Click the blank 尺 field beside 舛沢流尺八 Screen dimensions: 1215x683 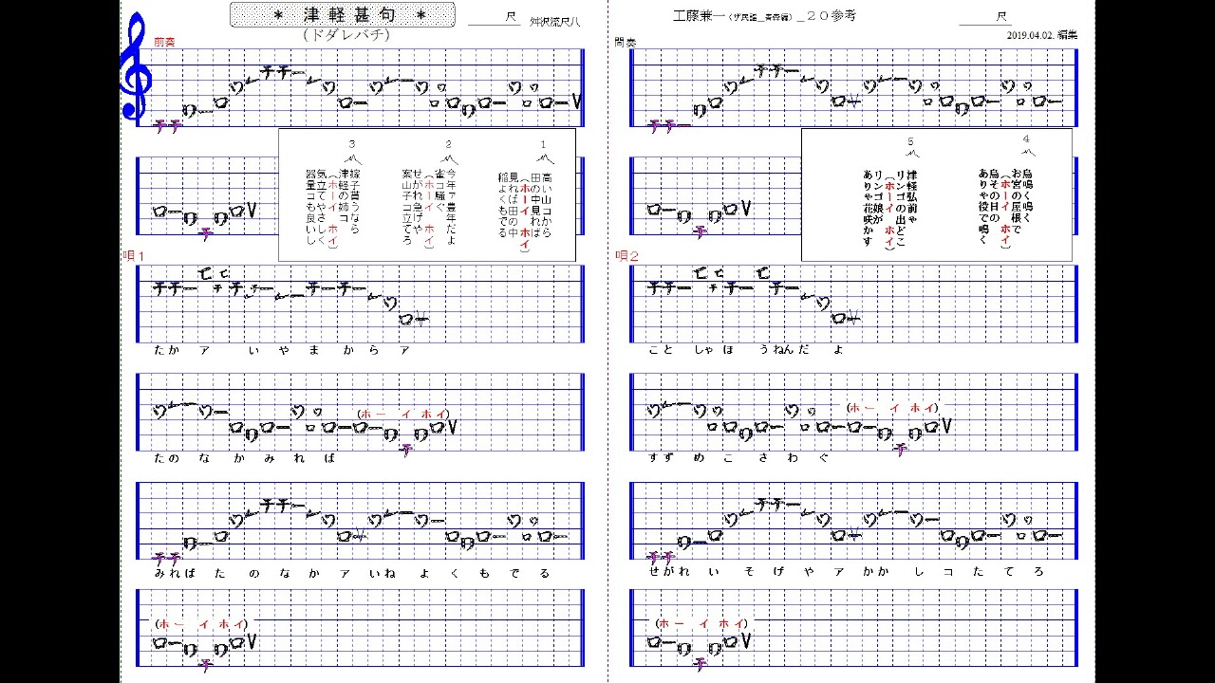click(x=495, y=17)
